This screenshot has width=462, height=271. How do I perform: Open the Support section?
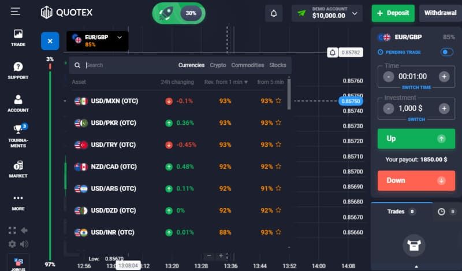(x=18, y=70)
